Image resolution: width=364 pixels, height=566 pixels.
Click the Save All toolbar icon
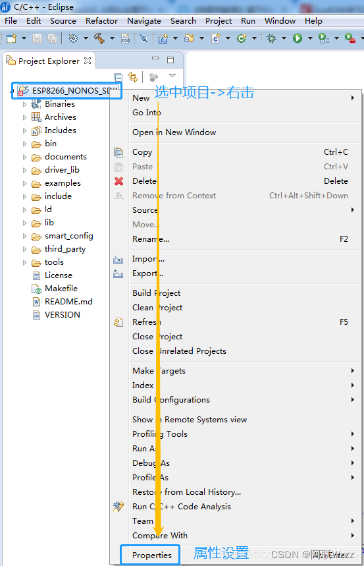(52, 38)
